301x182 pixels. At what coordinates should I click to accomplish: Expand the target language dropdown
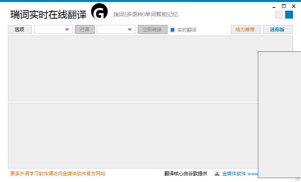coord(116,30)
